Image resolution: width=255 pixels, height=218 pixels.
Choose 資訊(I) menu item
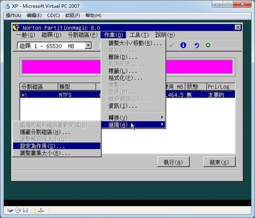click(133, 106)
